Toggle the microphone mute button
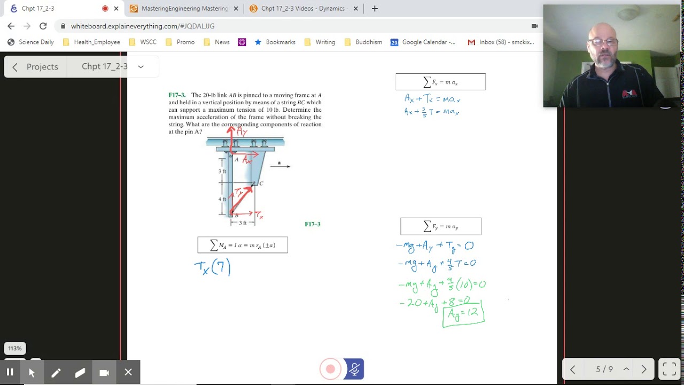Image resolution: width=684 pixels, height=385 pixels. (354, 369)
